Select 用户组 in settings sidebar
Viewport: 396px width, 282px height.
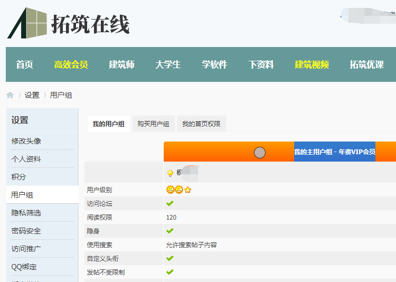point(42,195)
